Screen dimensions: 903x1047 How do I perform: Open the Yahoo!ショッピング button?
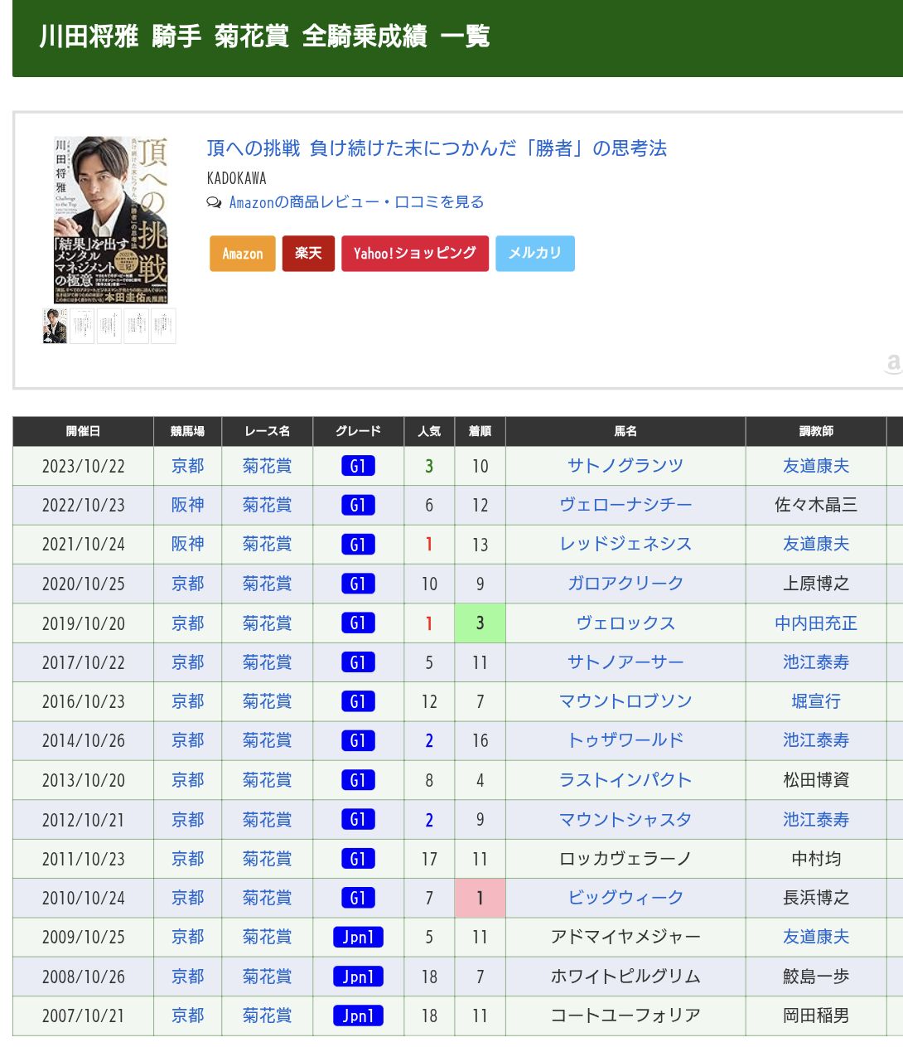click(414, 254)
